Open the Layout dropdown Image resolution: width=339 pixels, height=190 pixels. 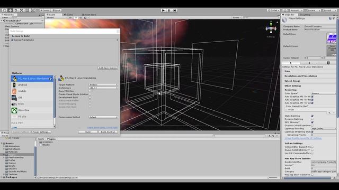(x=329, y=10)
